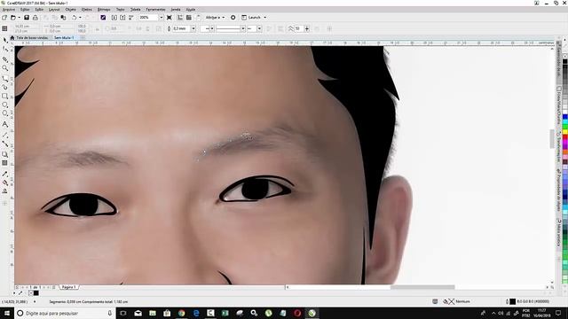568x319 pixels.
Task: Select the Página 1 page tab
Action: tap(69, 287)
